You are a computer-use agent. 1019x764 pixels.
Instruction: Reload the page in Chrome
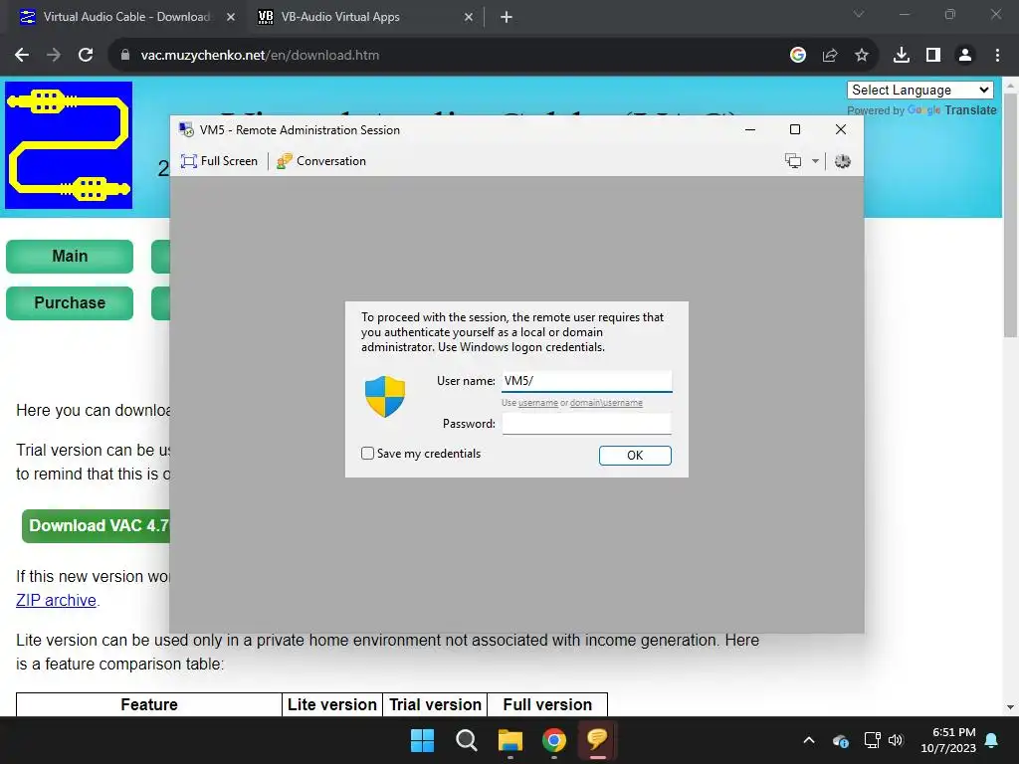86,56
